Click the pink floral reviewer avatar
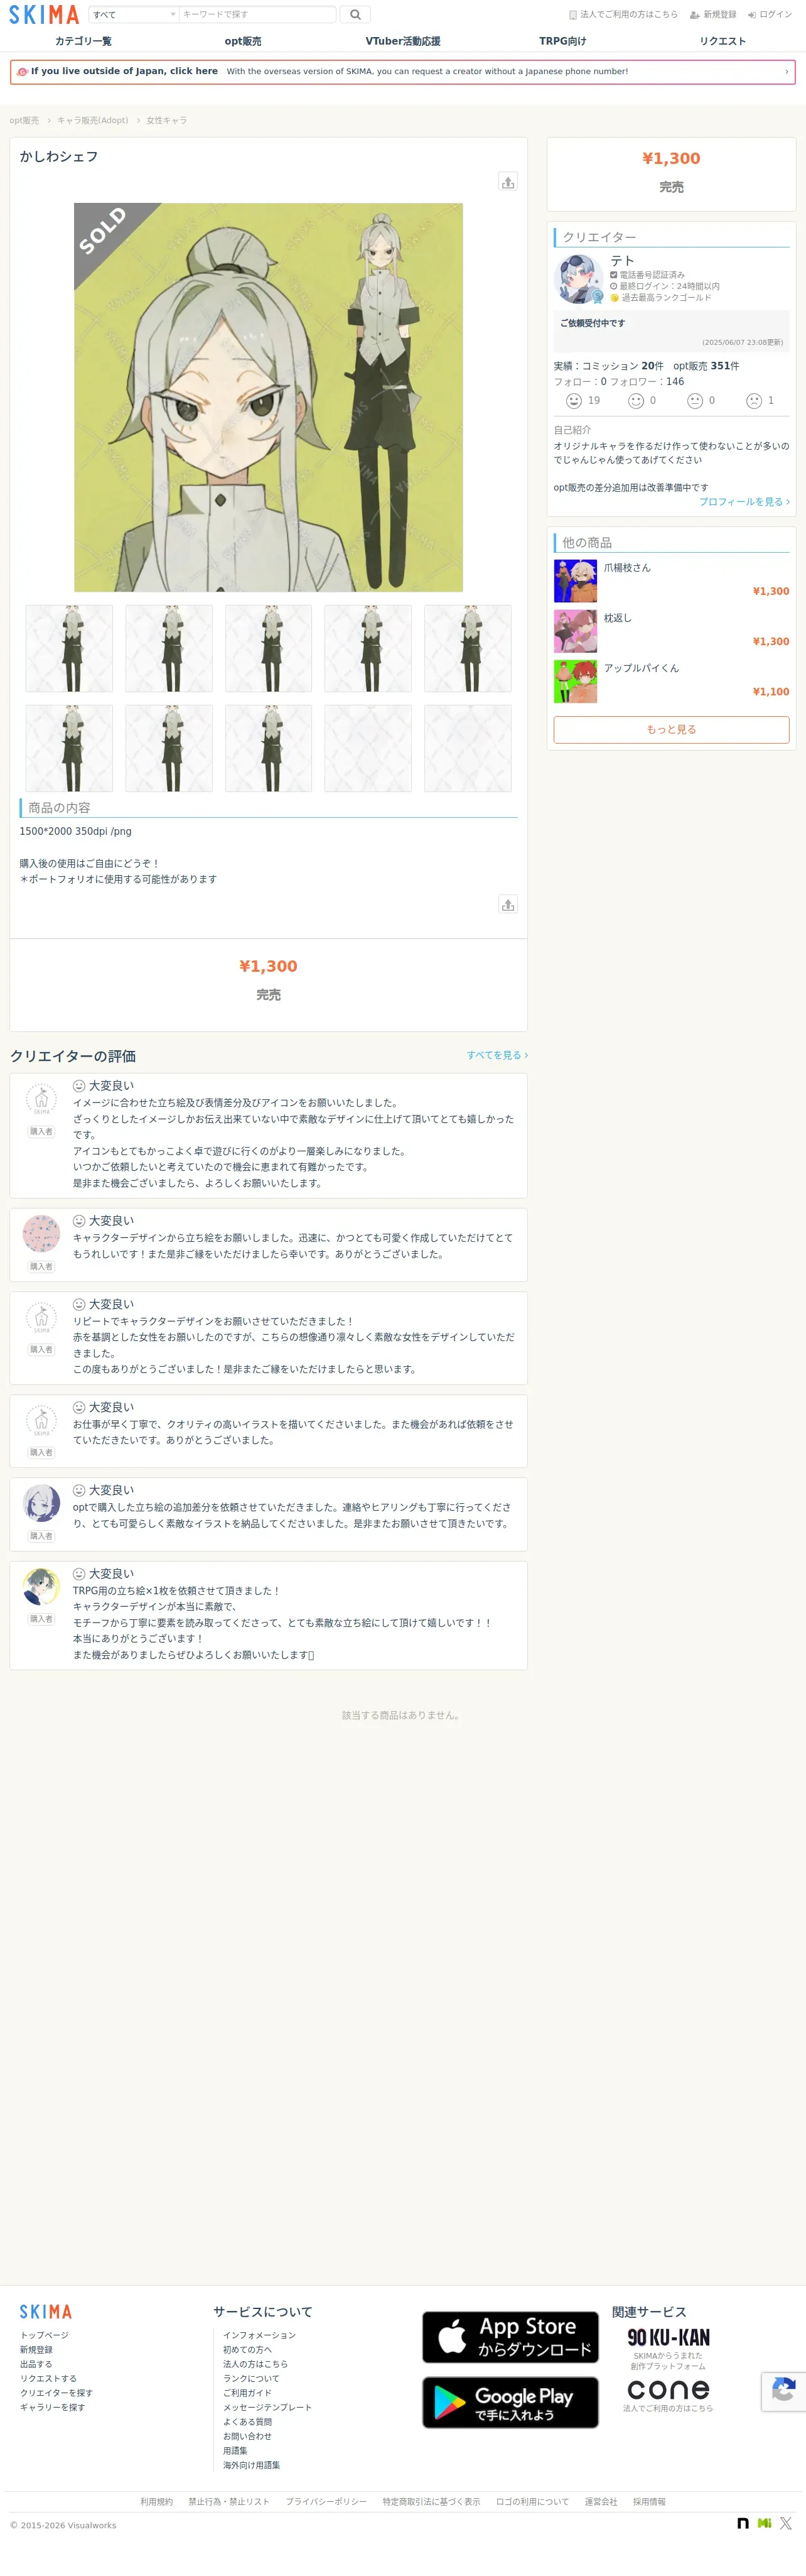The image size is (806, 2576). coord(41,1233)
